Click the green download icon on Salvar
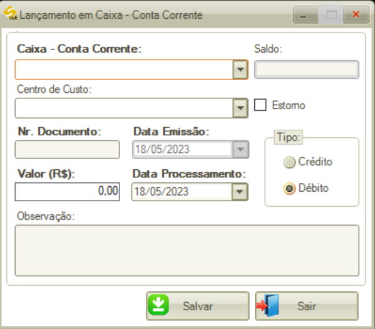Viewport: 375px width, 329px height. (x=158, y=305)
